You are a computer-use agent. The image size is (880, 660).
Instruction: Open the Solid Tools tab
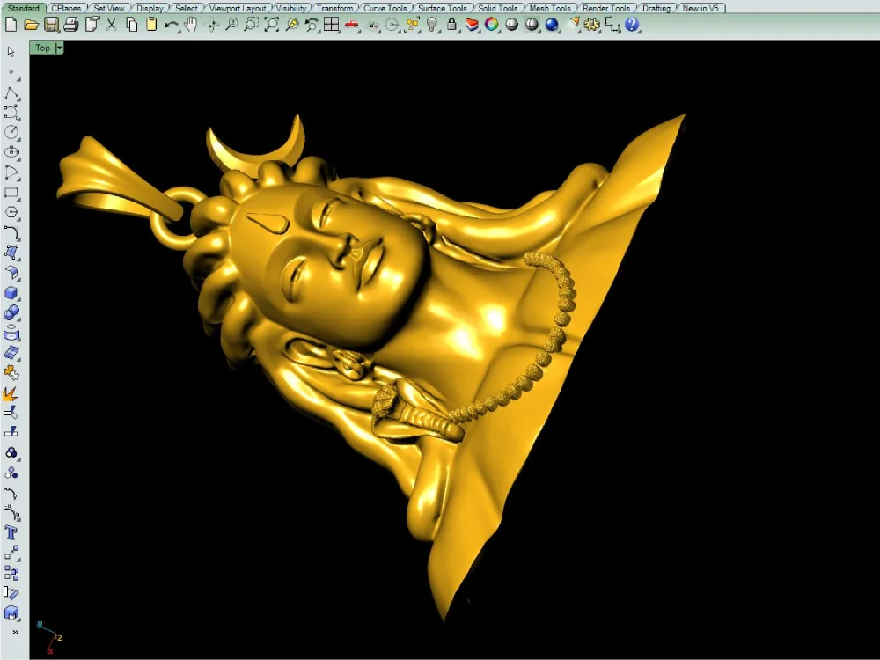pos(498,9)
